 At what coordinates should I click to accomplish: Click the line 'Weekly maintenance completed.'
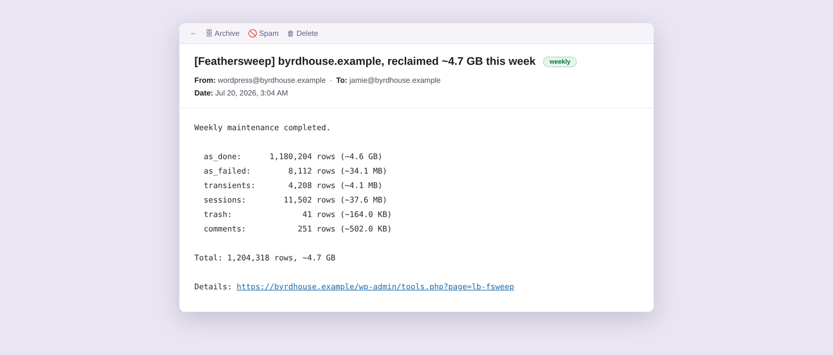[263, 128]
